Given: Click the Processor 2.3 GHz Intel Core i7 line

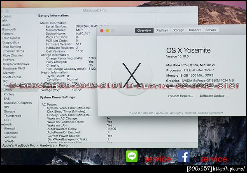Looking at the screenshot, I should click(190, 70).
